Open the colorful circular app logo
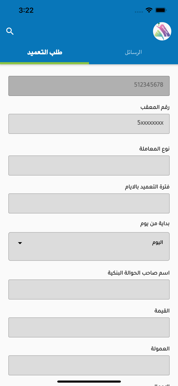 coord(162,31)
